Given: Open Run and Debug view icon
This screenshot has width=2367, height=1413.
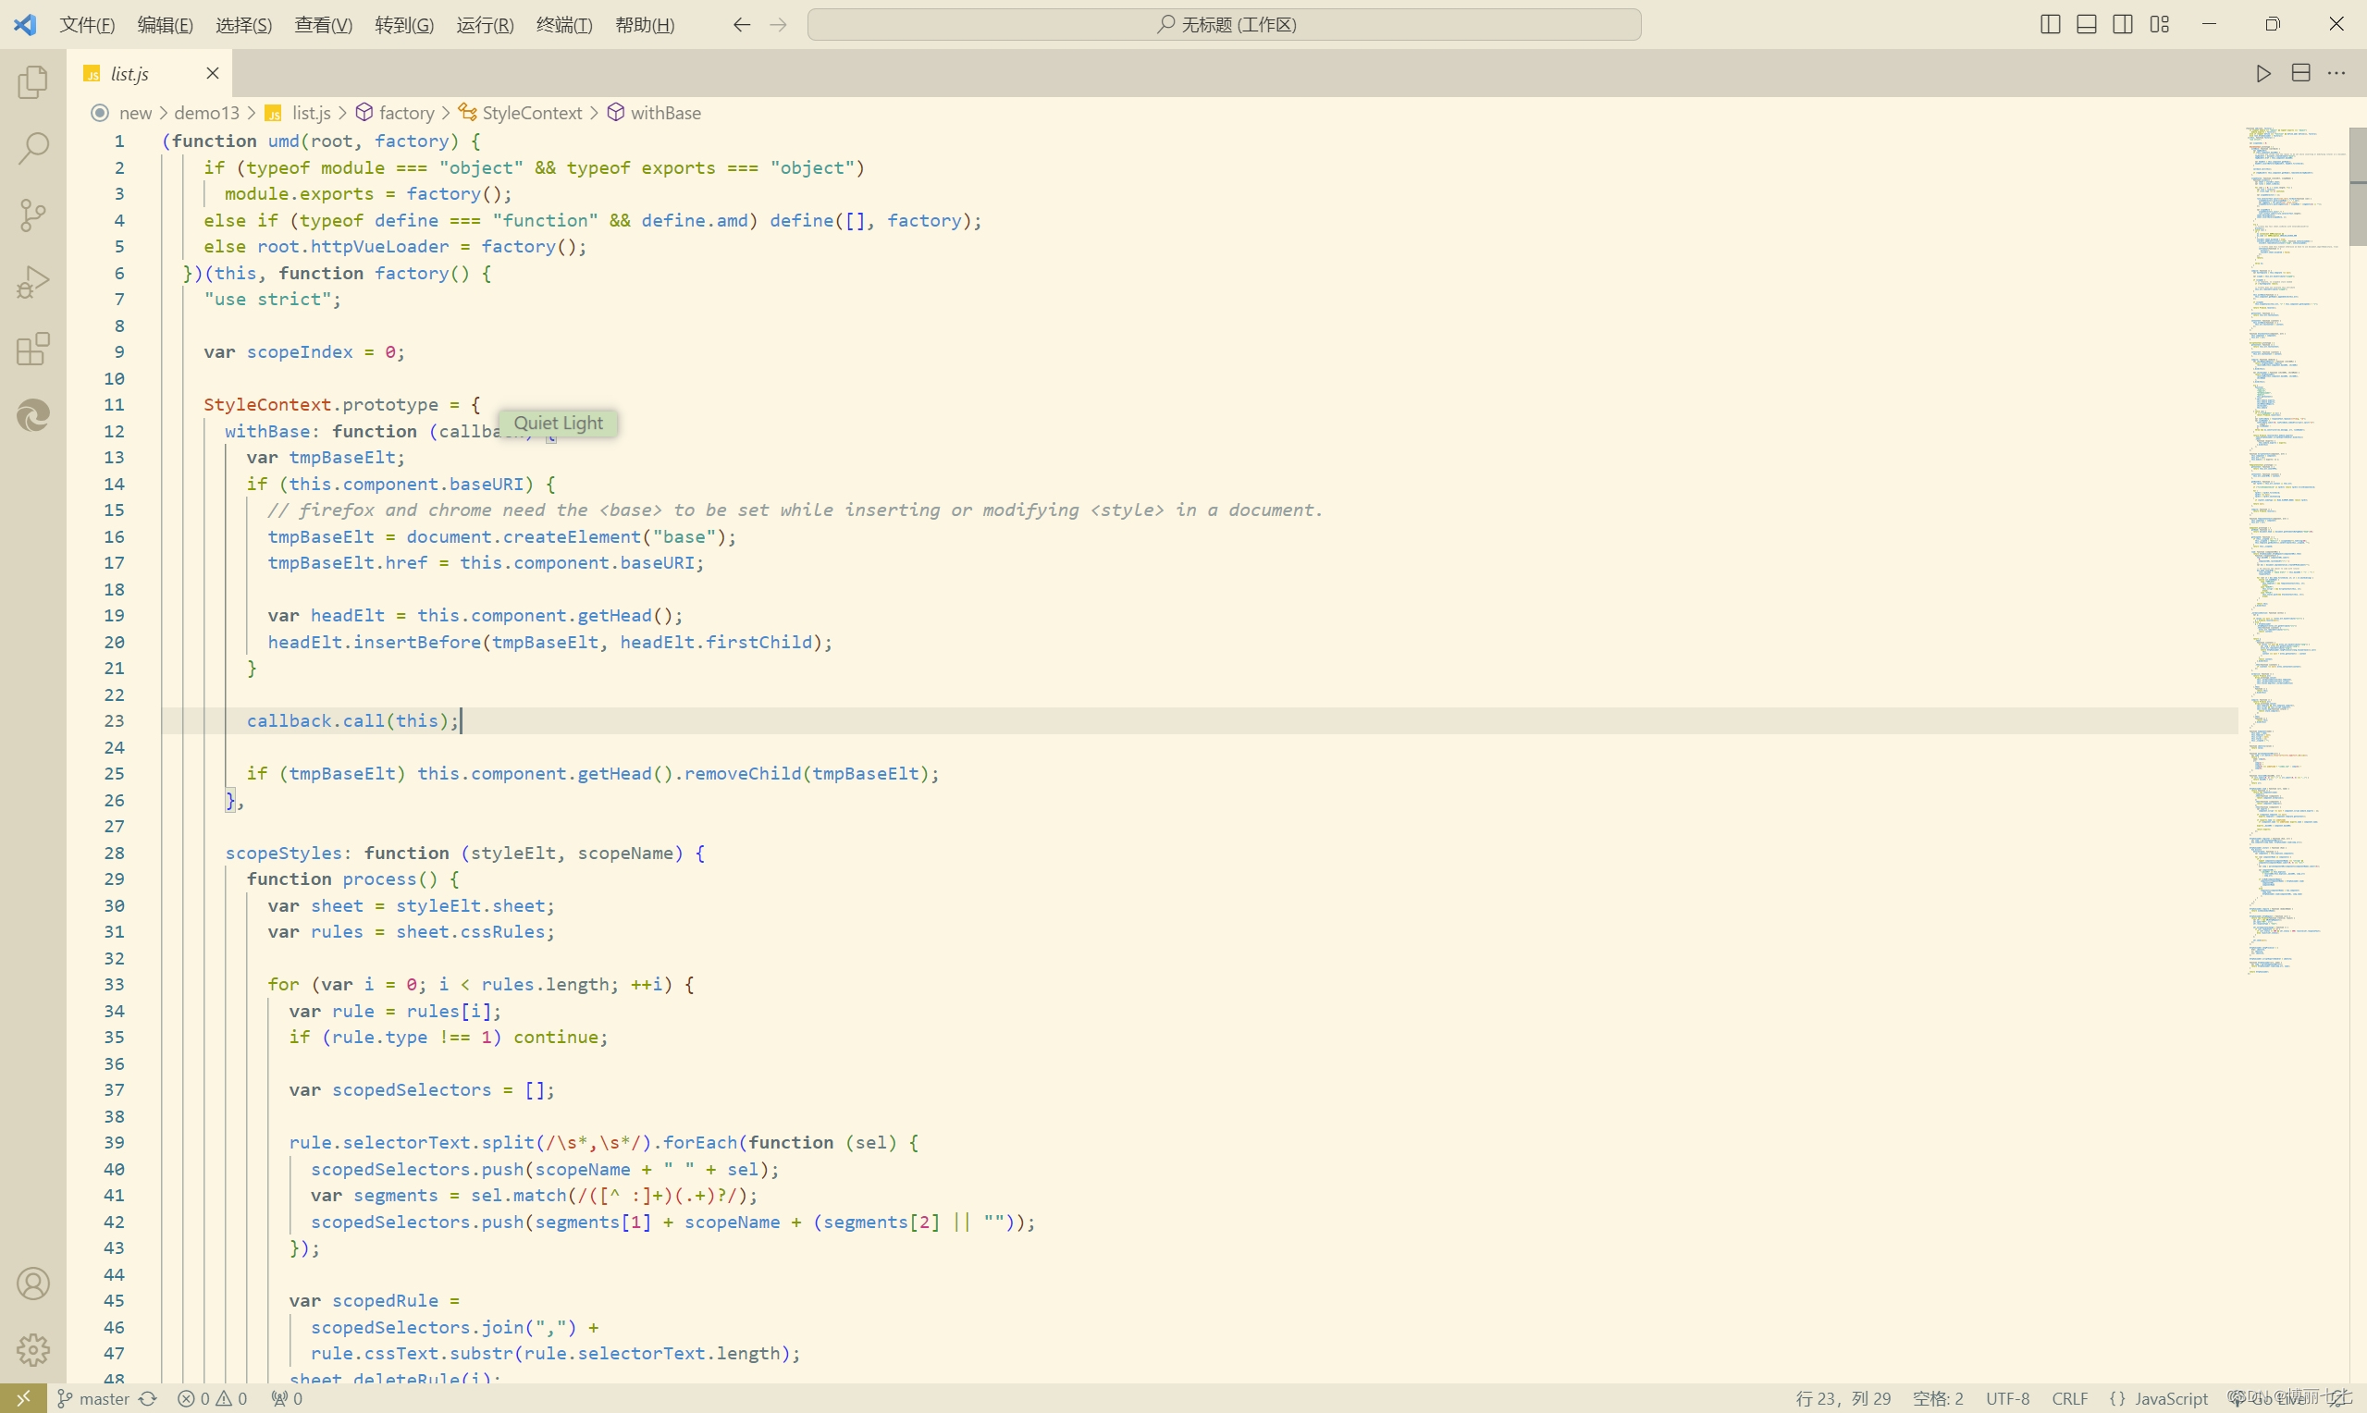Looking at the screenshot, I should [x=33, y=282].
